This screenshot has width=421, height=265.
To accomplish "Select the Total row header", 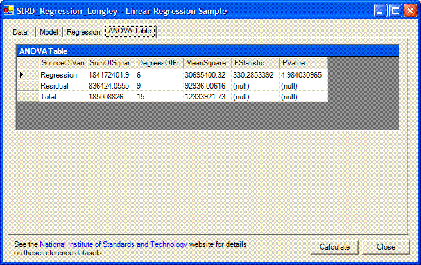I will pyautogui.click(x=28, y=97).
